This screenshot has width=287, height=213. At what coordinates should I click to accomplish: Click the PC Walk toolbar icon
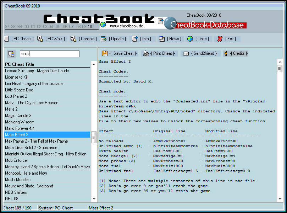(x=40, y=39)
